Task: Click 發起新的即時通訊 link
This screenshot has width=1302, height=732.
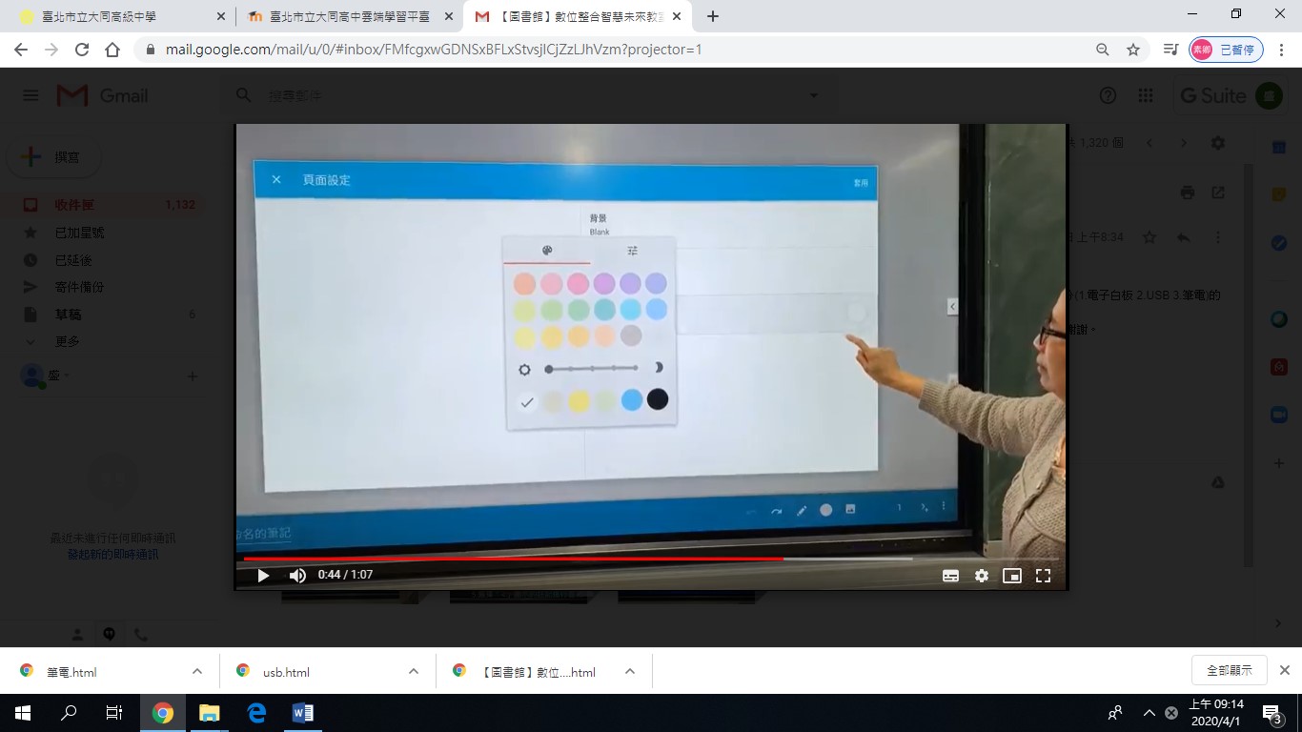Action: [x=112, y=554]
